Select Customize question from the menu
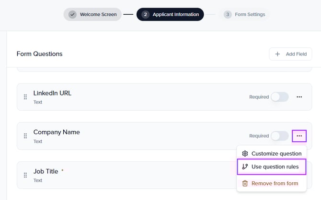 point(276,154)
